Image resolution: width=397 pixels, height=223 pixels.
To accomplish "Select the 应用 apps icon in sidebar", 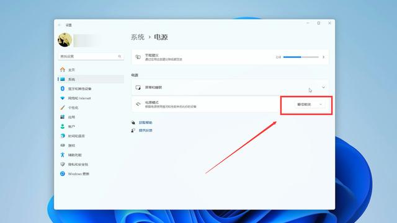I will (63, 117).
